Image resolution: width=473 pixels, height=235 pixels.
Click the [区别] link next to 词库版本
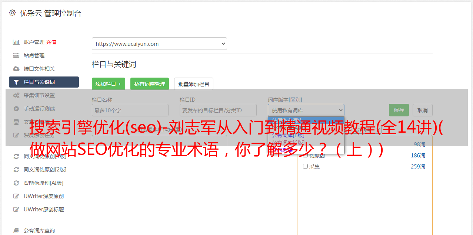click(x=296, y=100)
